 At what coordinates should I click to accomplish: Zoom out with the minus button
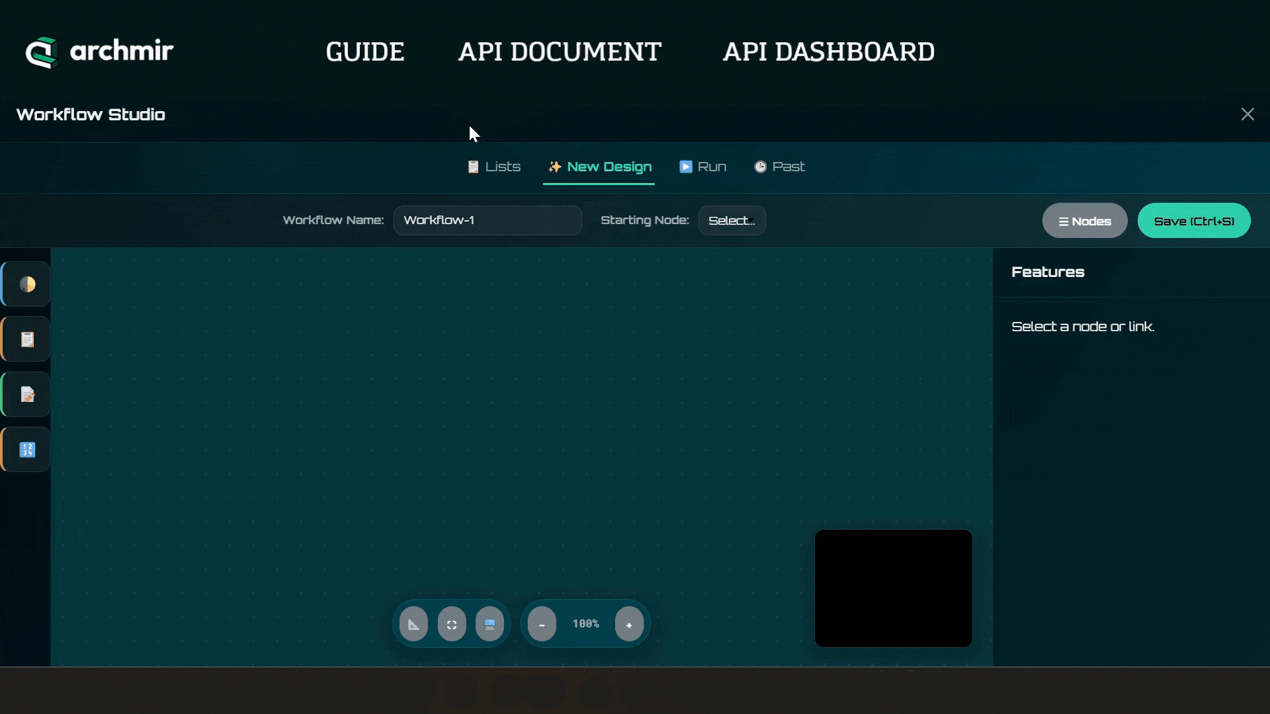coord(542,624)
